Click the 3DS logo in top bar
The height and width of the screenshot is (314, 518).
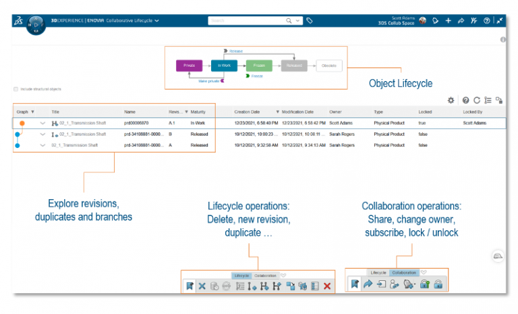[18, 21]
